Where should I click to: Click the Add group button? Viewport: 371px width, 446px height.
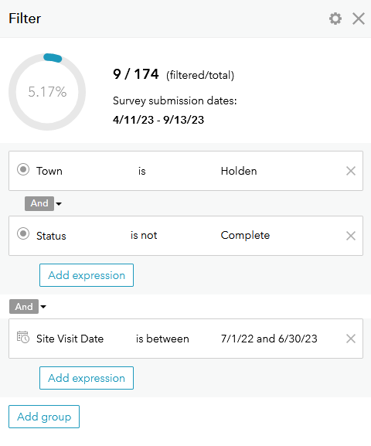tap(44, 417)
